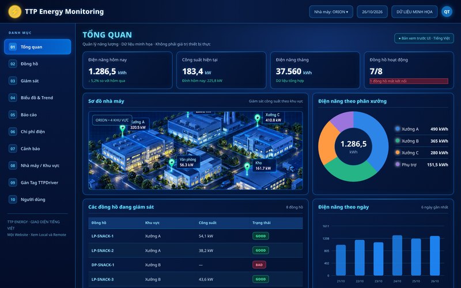This screenshot has height=288, width=461.
Task: Open Gán Tag TTPDriver menu item
Action: click(x=37, y=183)
